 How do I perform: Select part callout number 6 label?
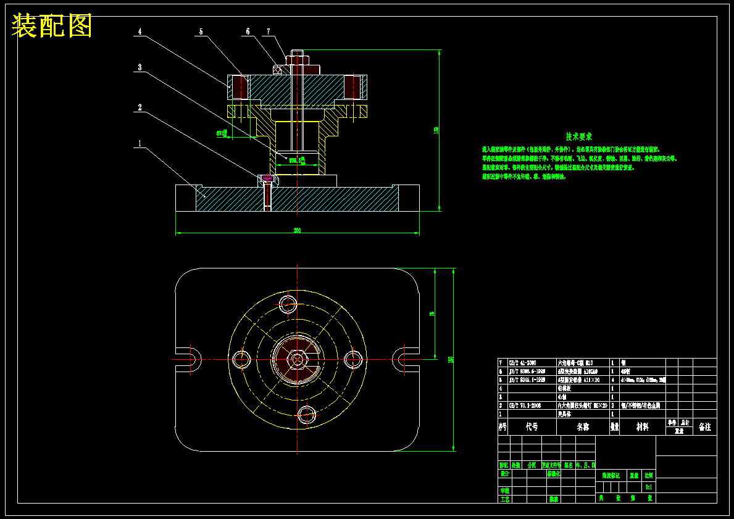coord(248,32)
